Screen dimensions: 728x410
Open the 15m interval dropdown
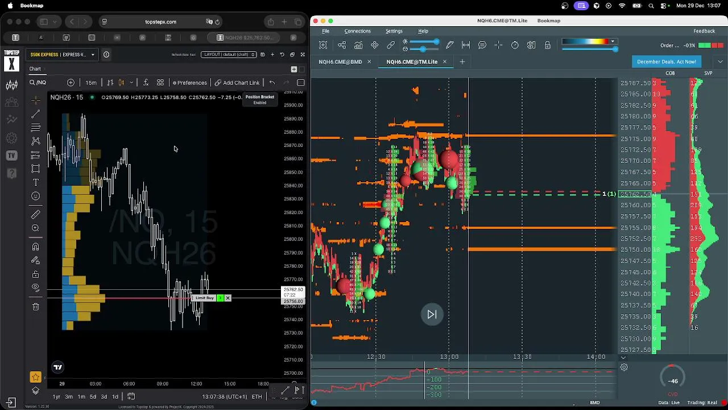pyautogui.click(x=91, y=83)
